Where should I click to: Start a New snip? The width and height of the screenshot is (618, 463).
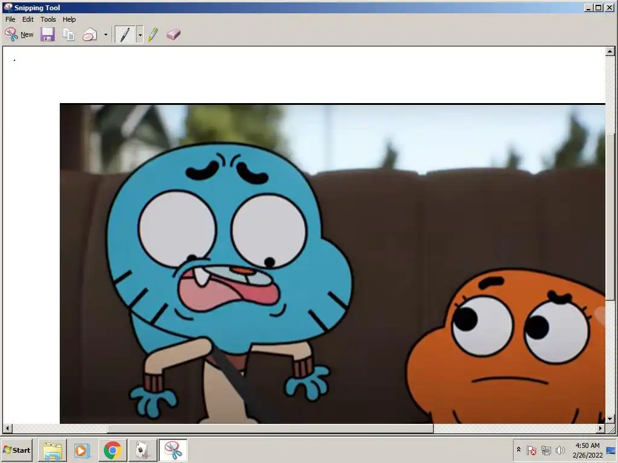point(19,34)
